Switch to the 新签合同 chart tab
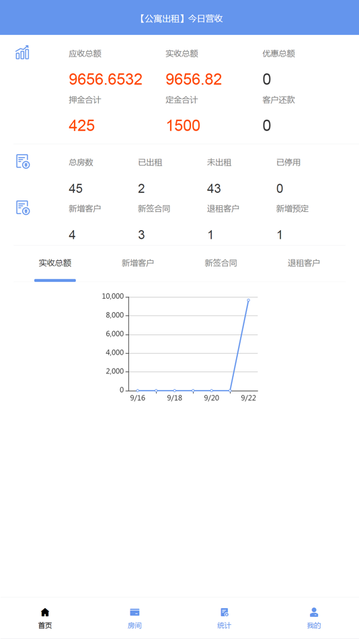Screen dimensions: 359x639 click(x=221, y=263)
